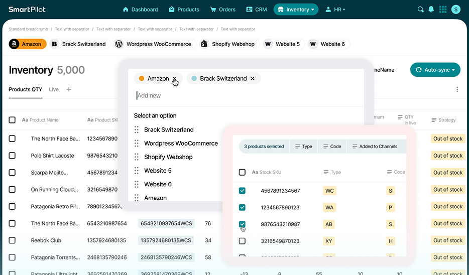This screenshot has width=469, height=275.
Task: Uncheck the 9876543210987 stock SKU row
Action: (242, 224)
